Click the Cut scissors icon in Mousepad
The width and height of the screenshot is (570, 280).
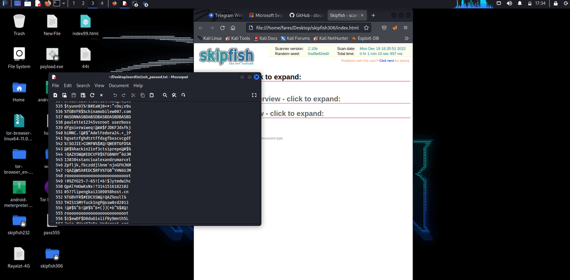[x=134, y=95]
